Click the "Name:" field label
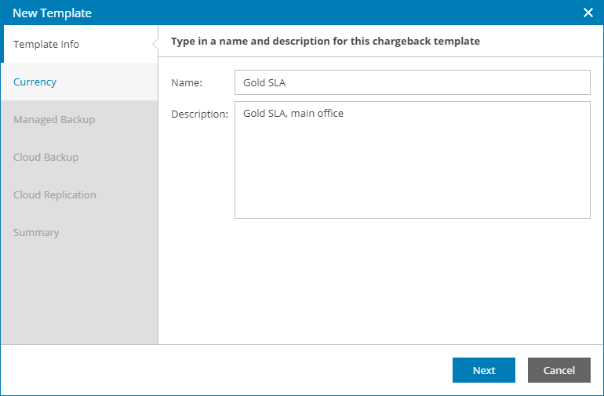Screen dimensions: 604x396 tap(187, 82)
